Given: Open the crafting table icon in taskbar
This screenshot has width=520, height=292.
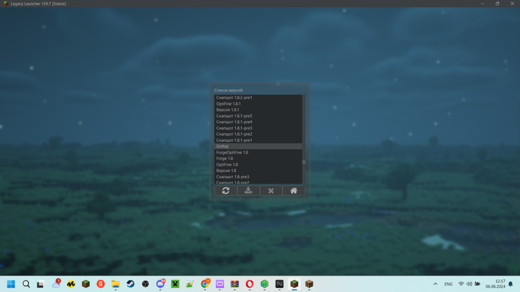Looking at the screenshot, I should point(309,284).
